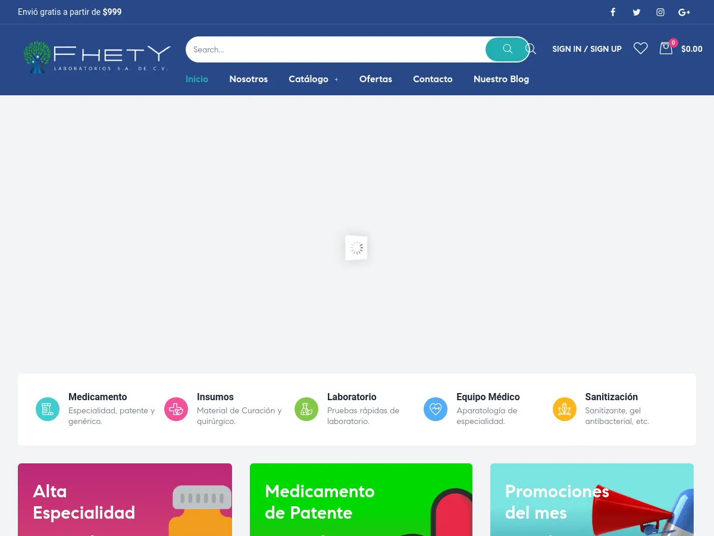Switch to the Ofertas section
The image size is (714, 536).
pos(375,79)
